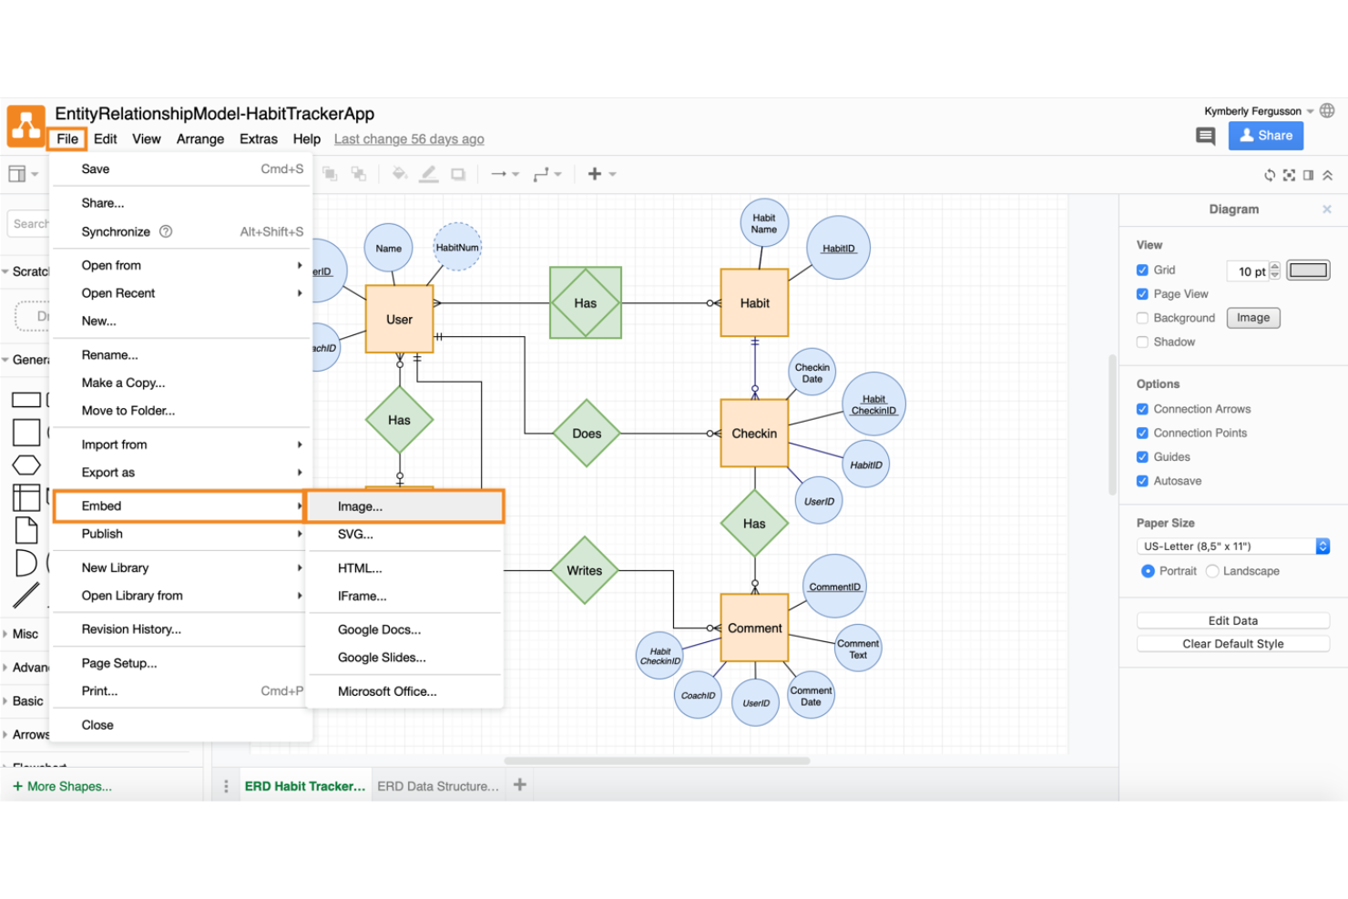1348x899 pixels.
Task: Click the To Back toolbar icon
Action: pos(359,174)
